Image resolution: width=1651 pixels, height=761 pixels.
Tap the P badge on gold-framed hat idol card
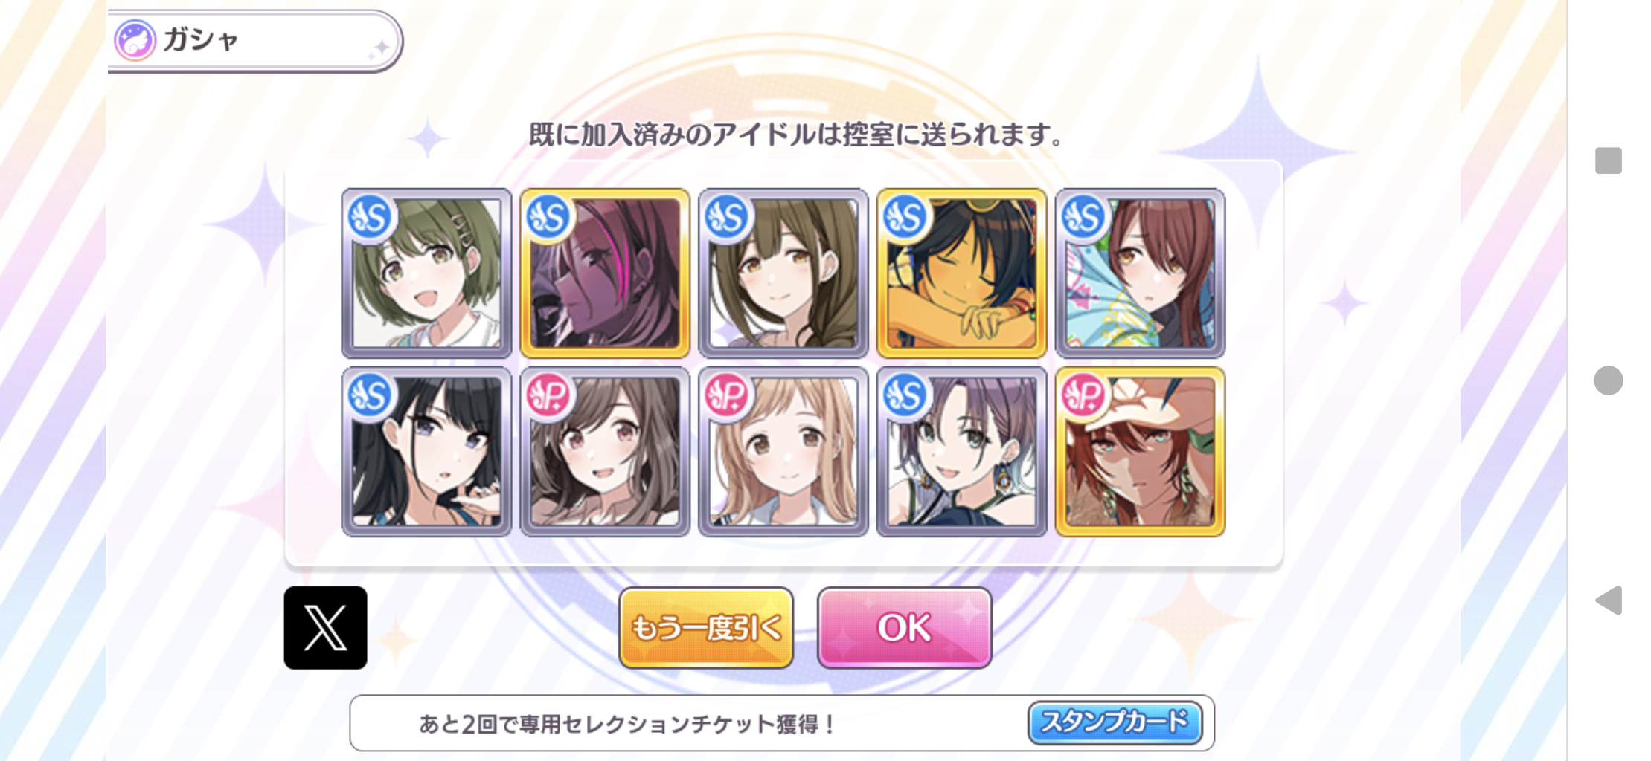pyautogui.click(x=1083, y=395)
